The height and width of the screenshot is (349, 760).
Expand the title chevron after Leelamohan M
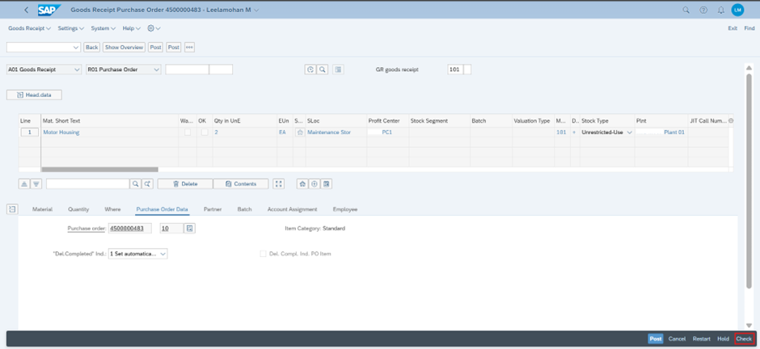[x=256, y=10]
